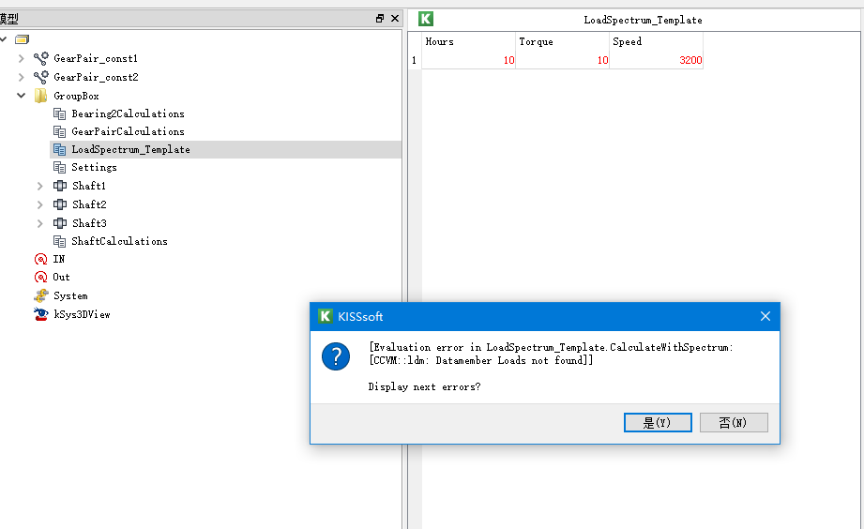864x529 pixels.
Task: Click the kSys3DView eye icon
Action: (x=40, y=314)
